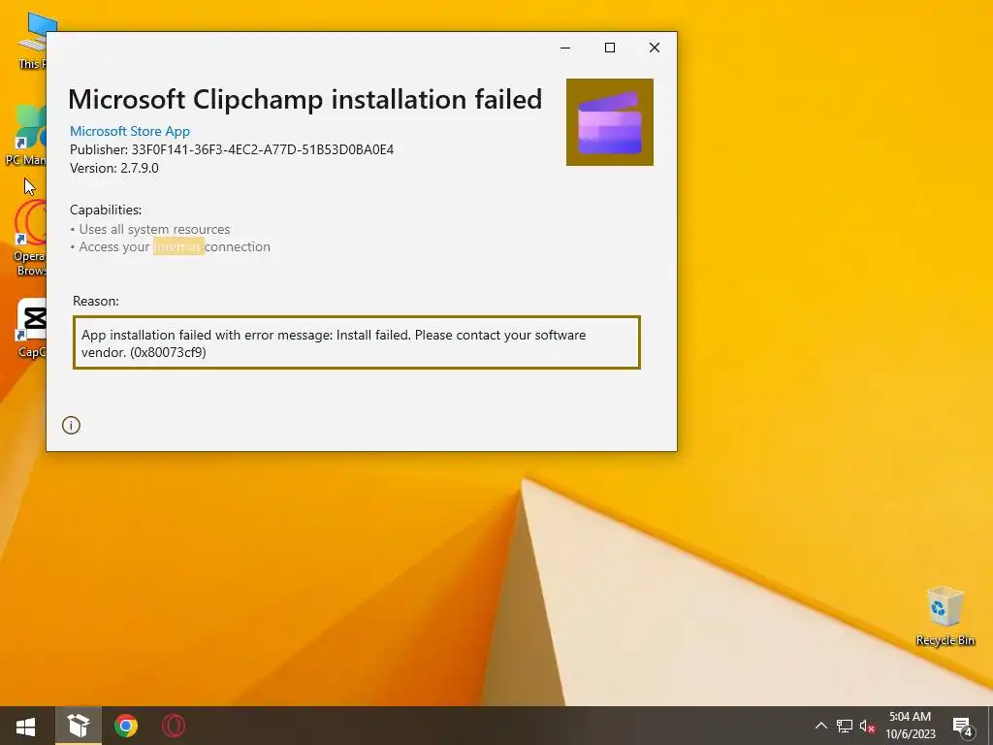Show hidden system tray icons

coord(820,726)
